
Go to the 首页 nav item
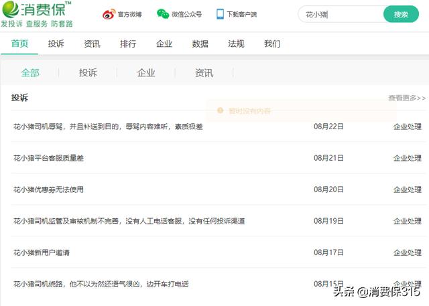[x=19, y=44]
